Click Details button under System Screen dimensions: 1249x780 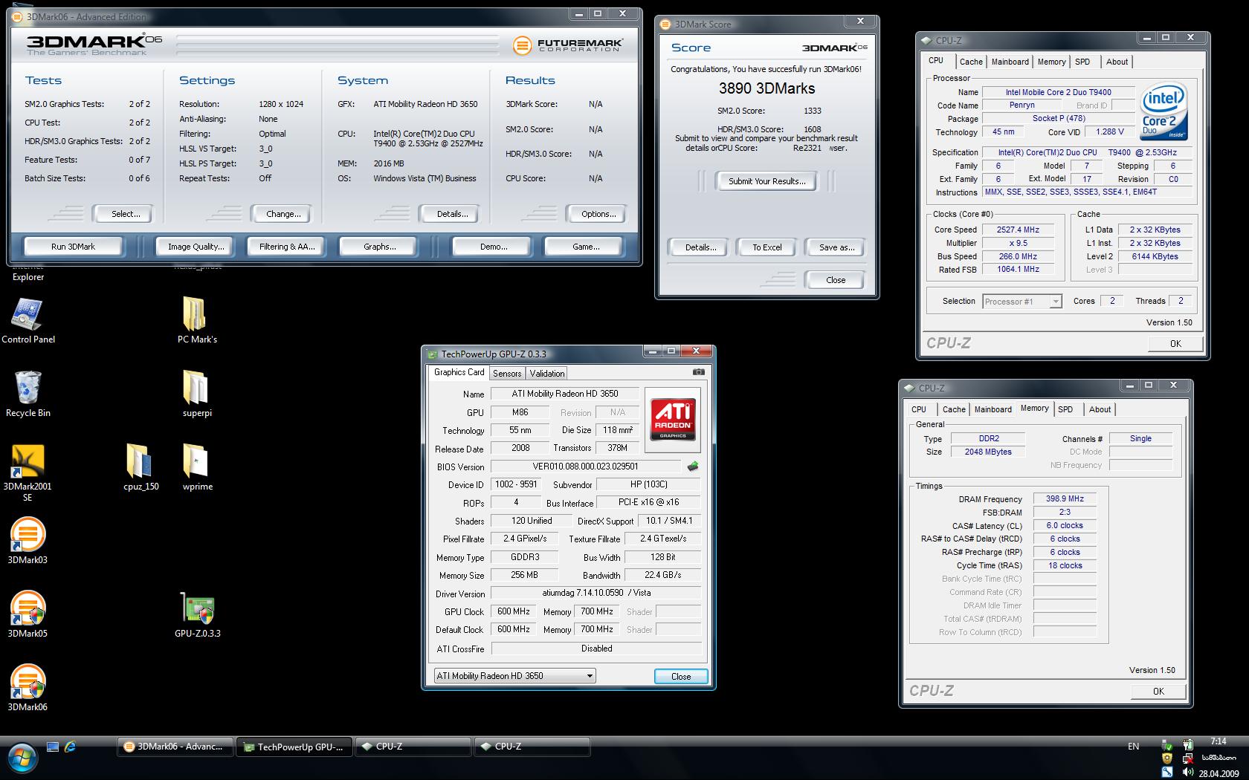452,214
